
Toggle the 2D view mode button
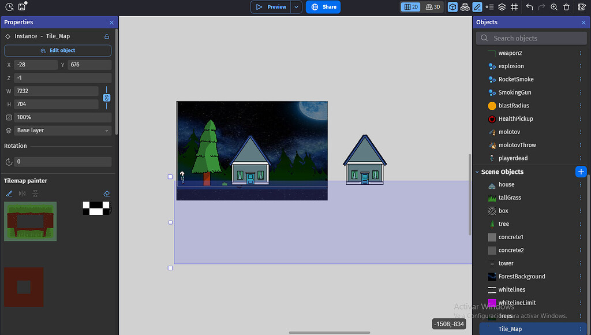[410, 6]
